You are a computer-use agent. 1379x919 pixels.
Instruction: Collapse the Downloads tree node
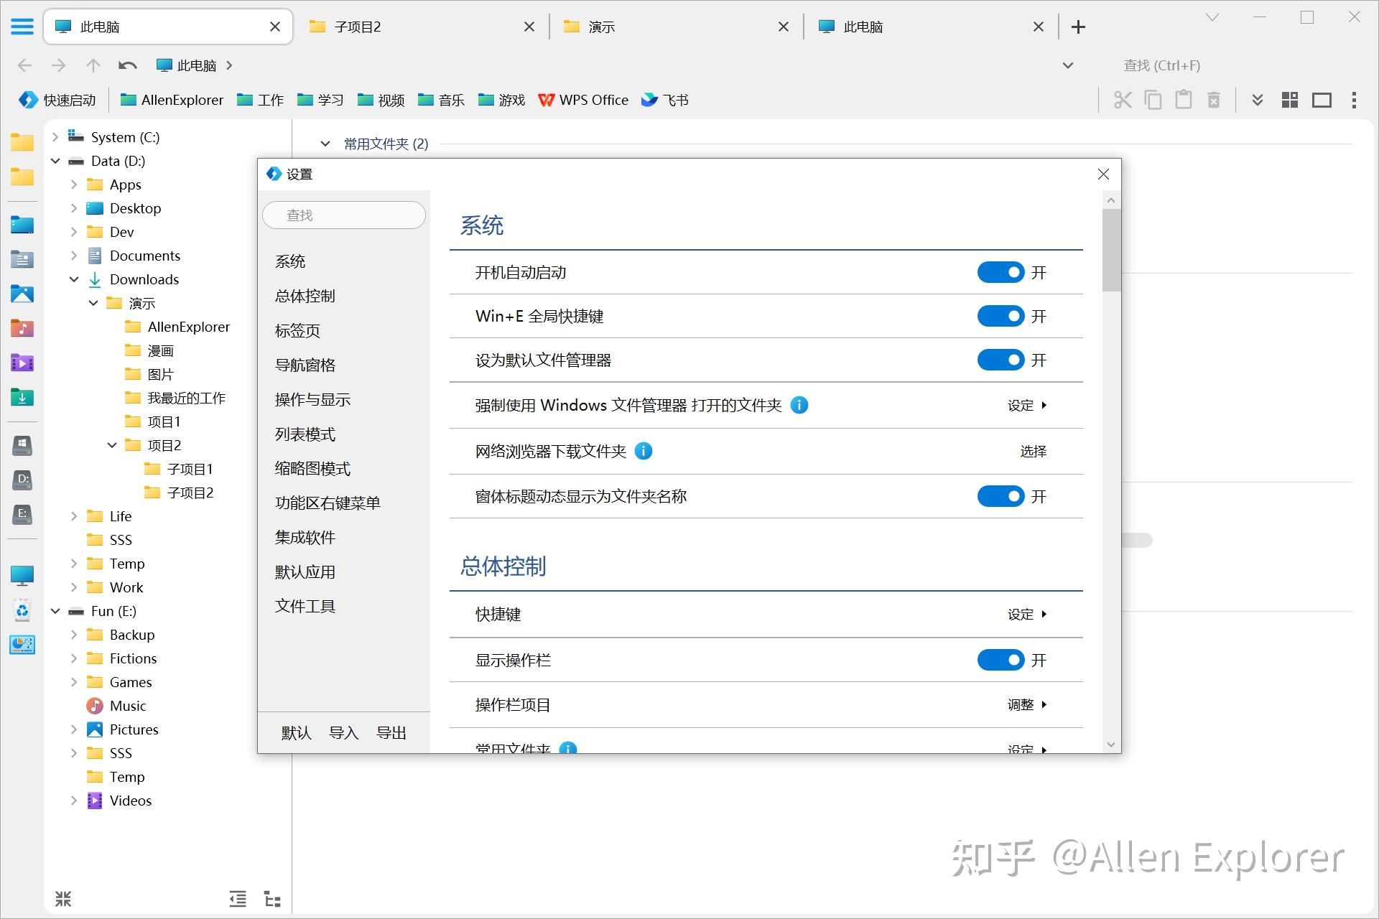[74, 279]
